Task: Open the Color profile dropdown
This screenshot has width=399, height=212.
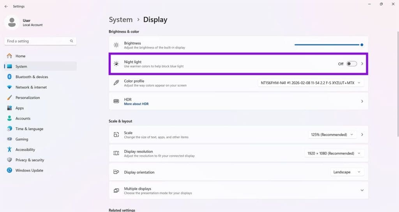Action: coord(311,83)
